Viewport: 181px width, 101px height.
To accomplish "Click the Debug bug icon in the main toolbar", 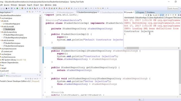I will (25, 8).
